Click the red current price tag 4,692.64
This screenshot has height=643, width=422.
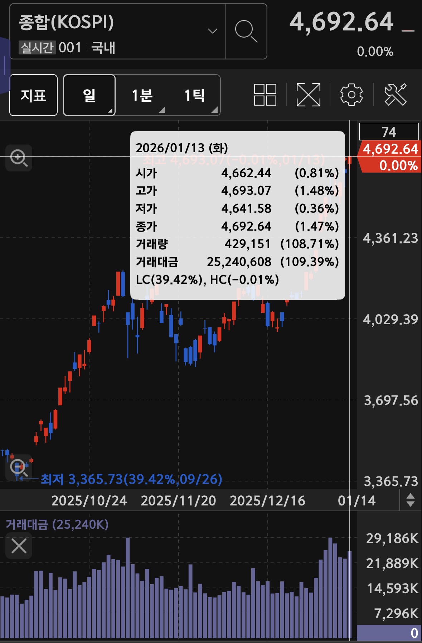coord(390,157)
